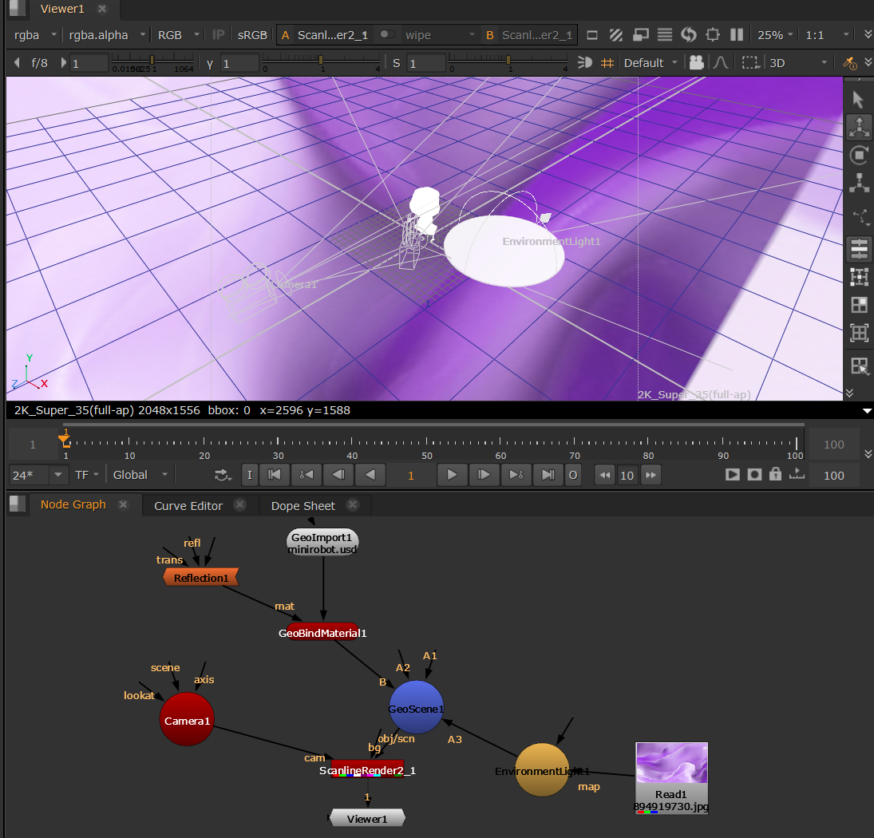Select the Read1 node thumbnail

coord(671,765)
